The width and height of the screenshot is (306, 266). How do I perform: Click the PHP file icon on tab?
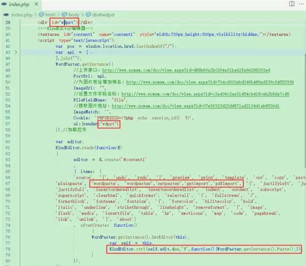coord(4,5)
